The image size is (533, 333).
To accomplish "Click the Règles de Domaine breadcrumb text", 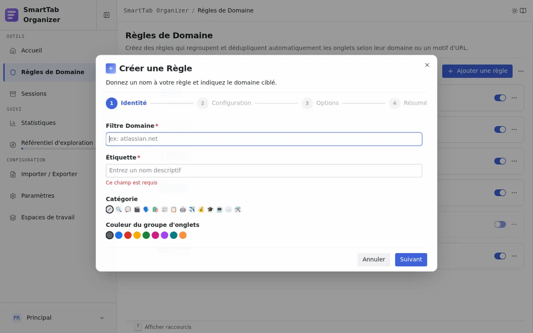I will coord(226,10).
